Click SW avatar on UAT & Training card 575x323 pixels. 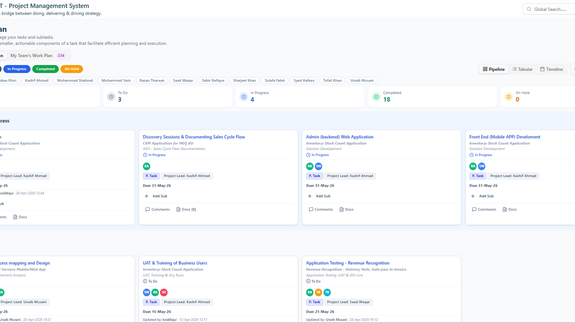point(146,292)
